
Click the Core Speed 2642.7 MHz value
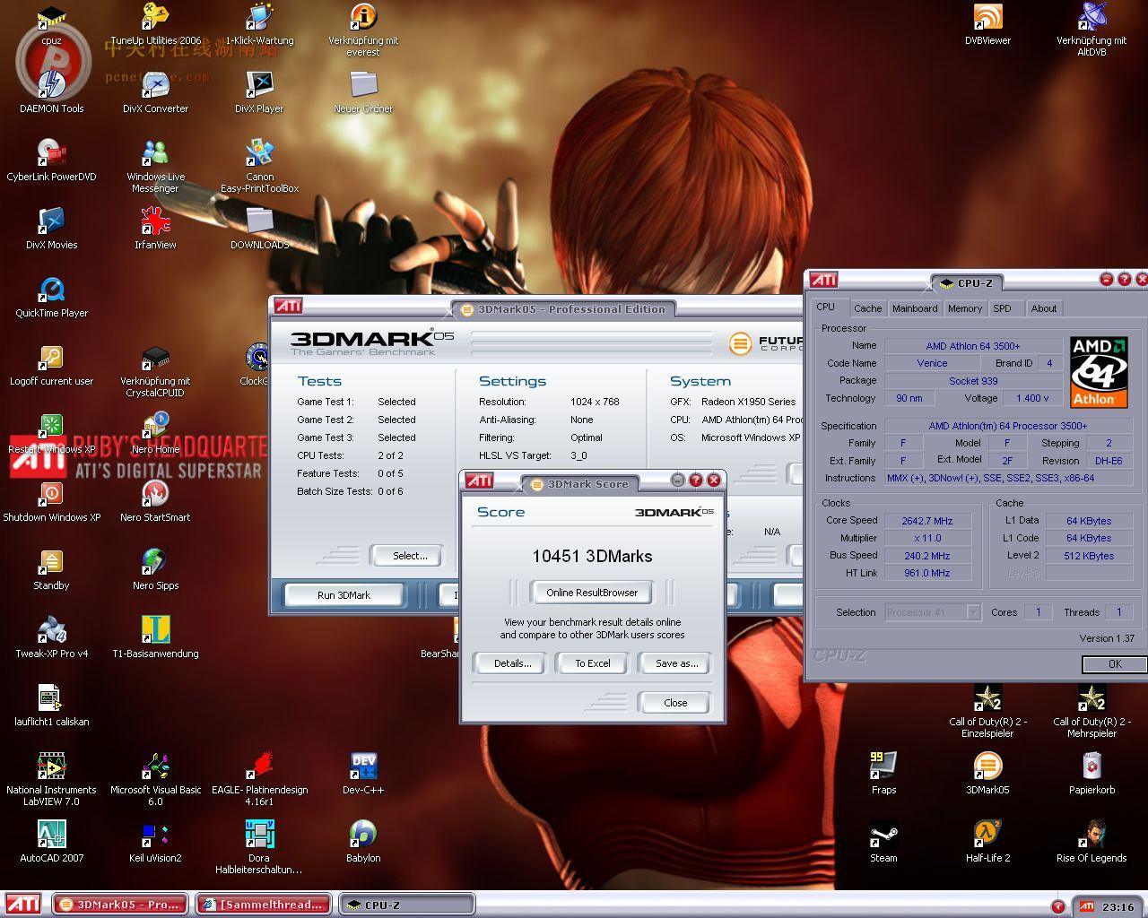tap(927, 521)
